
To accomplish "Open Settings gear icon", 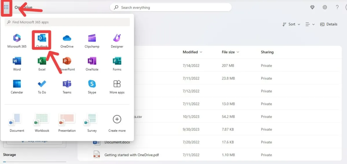I will pos(325,8).
